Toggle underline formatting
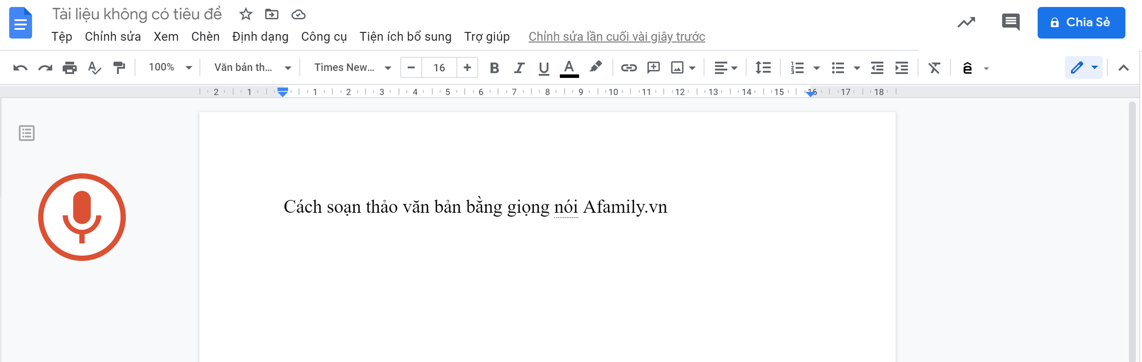The image size is (1142, 362). 543,68
